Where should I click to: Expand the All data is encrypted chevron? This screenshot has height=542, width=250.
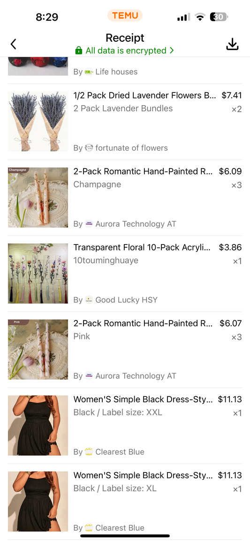tap(172, 51)
